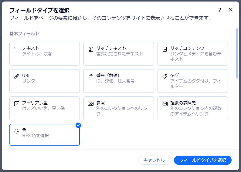241x172 pixels.
Task: Select the タグ field type card
Action: [x=192, y=81]
